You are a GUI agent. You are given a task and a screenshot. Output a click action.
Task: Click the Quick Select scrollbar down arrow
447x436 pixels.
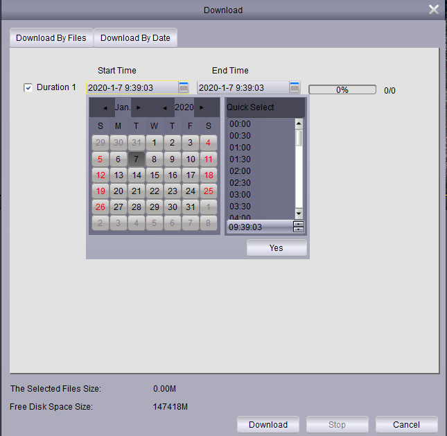point(299,213)
